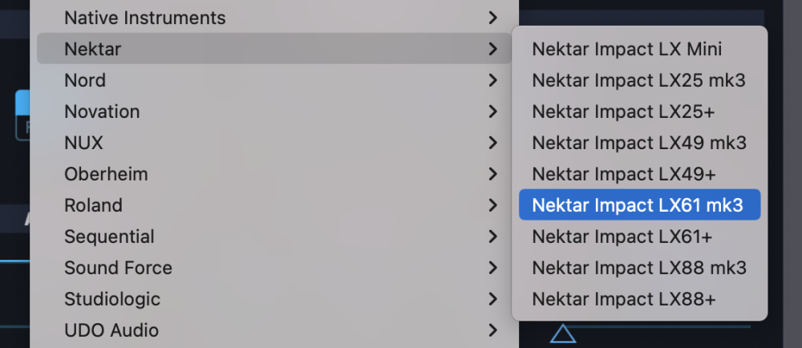This screenshot has height=348, width=802.
Task: Click the blue triangle marker below submenu
Action: [x=563, y=334]
